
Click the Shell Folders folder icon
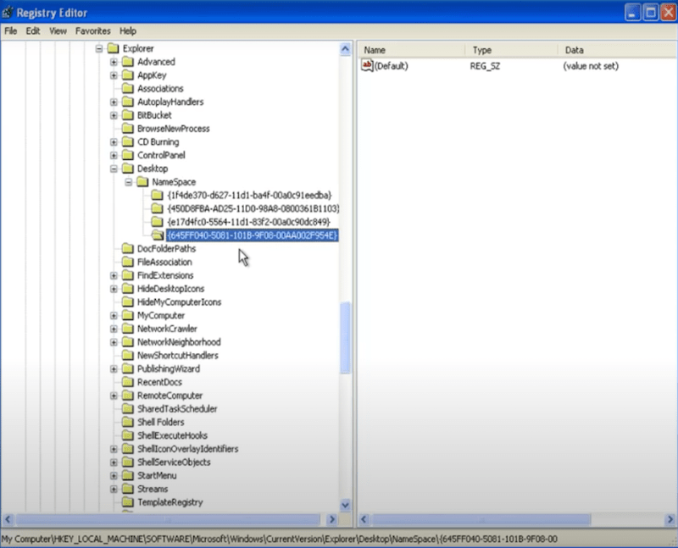[x=128, y=423]
